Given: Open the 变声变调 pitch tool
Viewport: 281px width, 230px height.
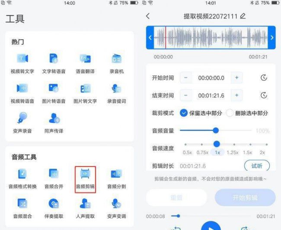Looking at the screenshot, I should point(116,208).
